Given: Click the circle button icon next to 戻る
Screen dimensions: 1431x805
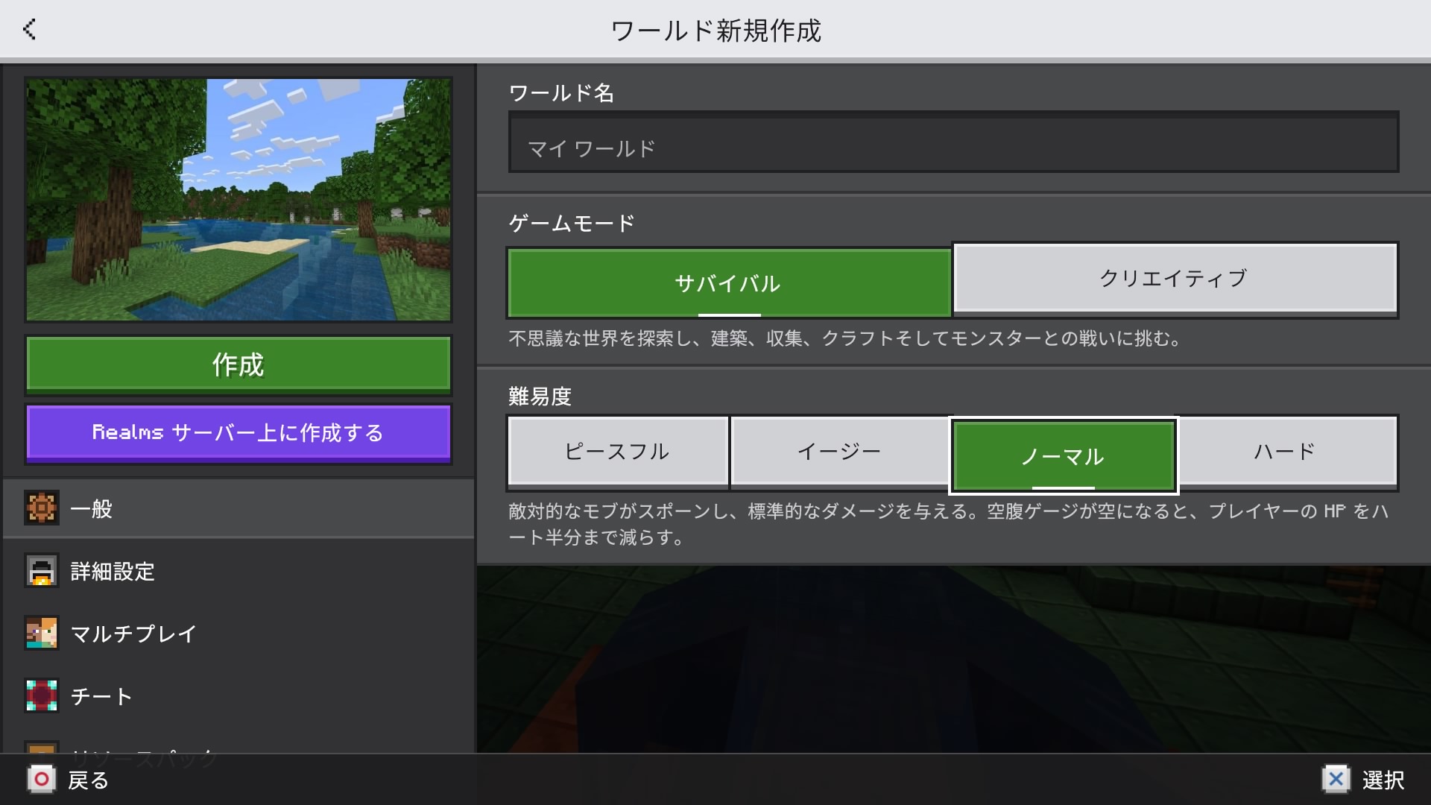Looking at the screenshot, I should (42, 780).
